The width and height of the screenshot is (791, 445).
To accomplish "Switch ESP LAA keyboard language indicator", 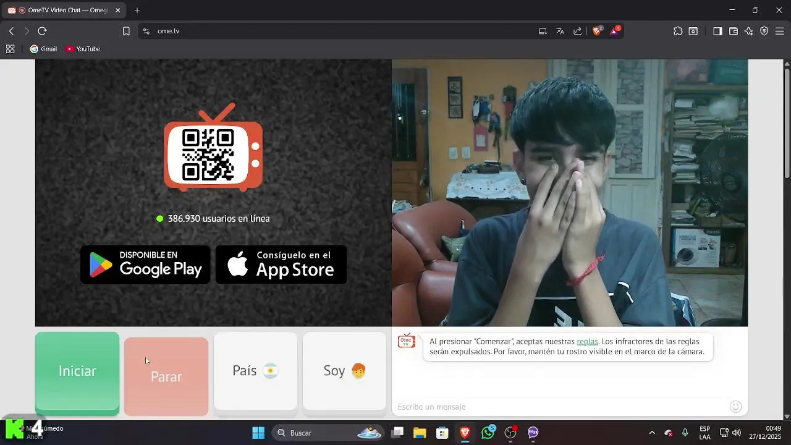I will coord(704,433).
